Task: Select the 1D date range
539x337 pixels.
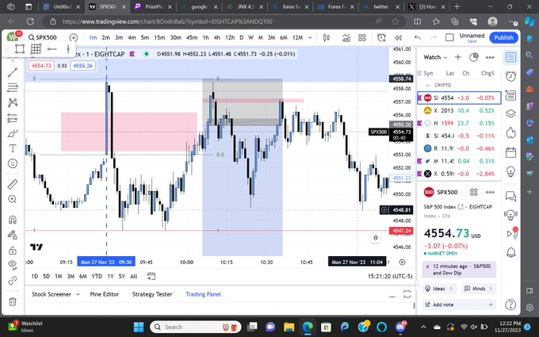Action: pos(35,276)
